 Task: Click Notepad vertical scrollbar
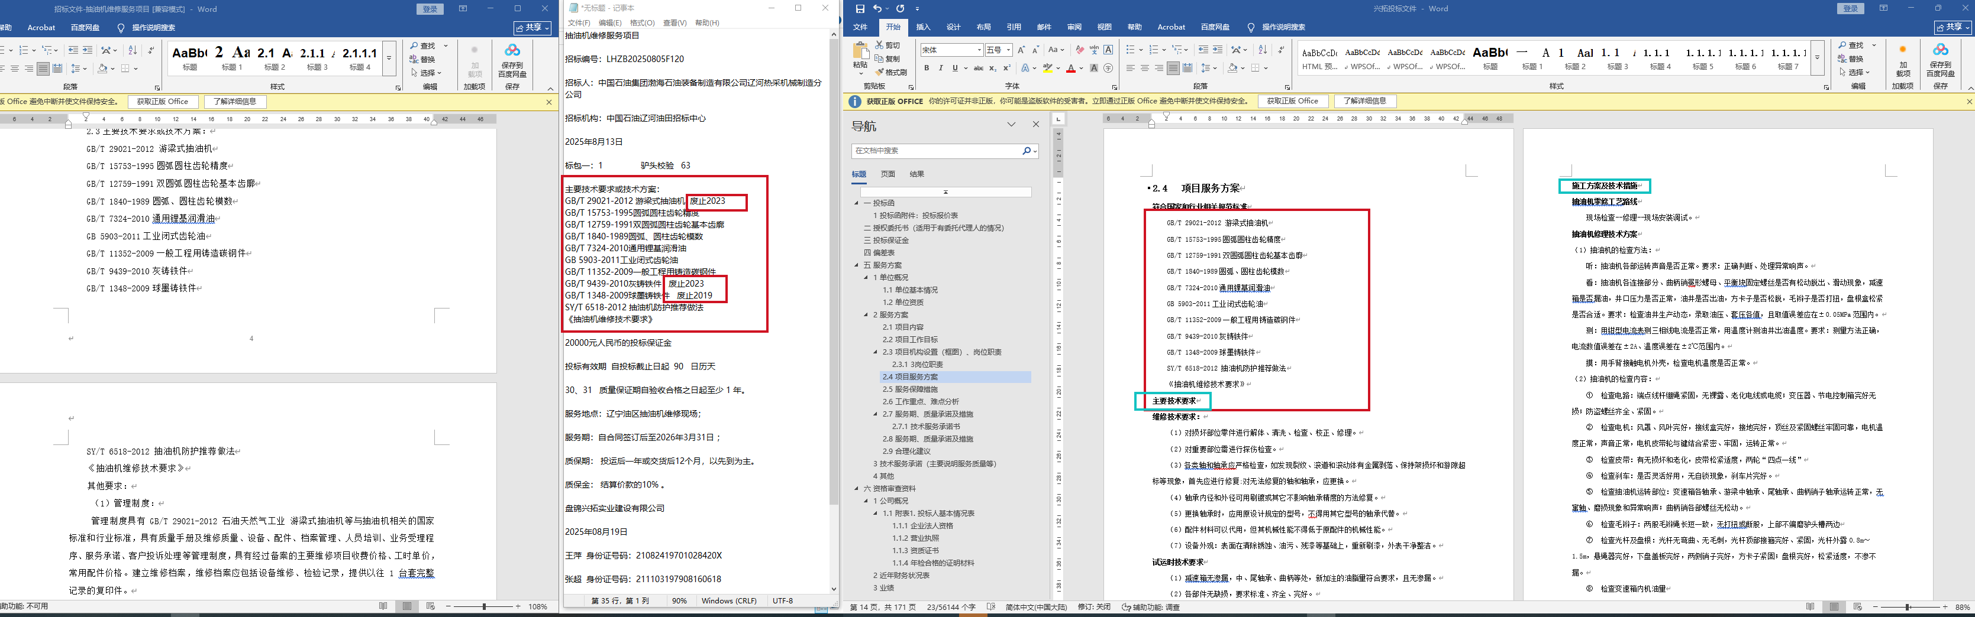pyautogui.click(x=834, y=312)
